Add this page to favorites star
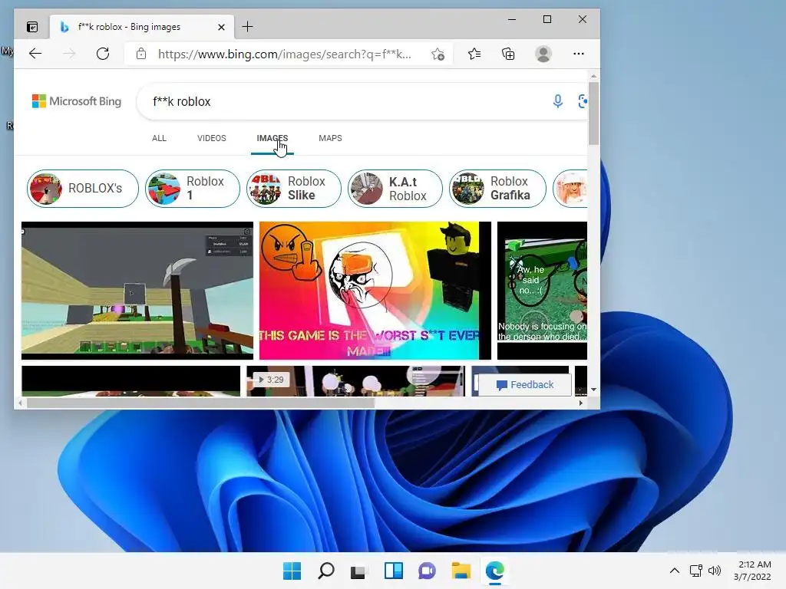The image size is (786, 589). pyautogui.click(x=438, y=54)
